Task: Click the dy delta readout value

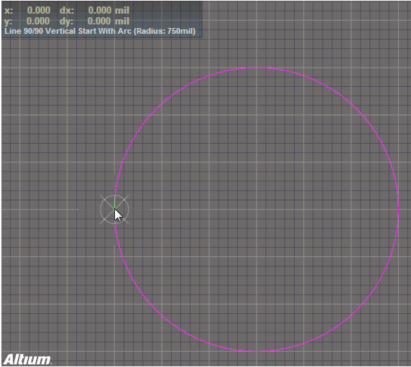Action: click(99, 21)
